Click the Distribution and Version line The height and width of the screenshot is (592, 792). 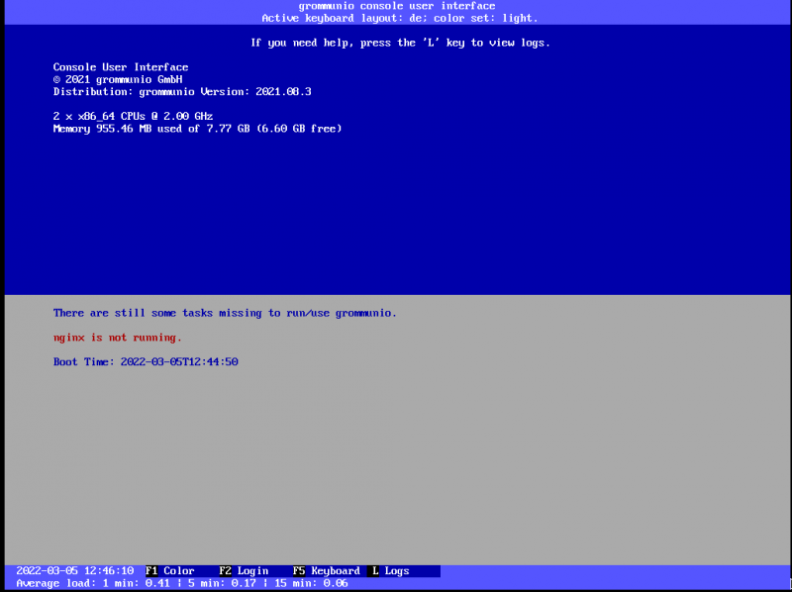(x=182, y=91)
